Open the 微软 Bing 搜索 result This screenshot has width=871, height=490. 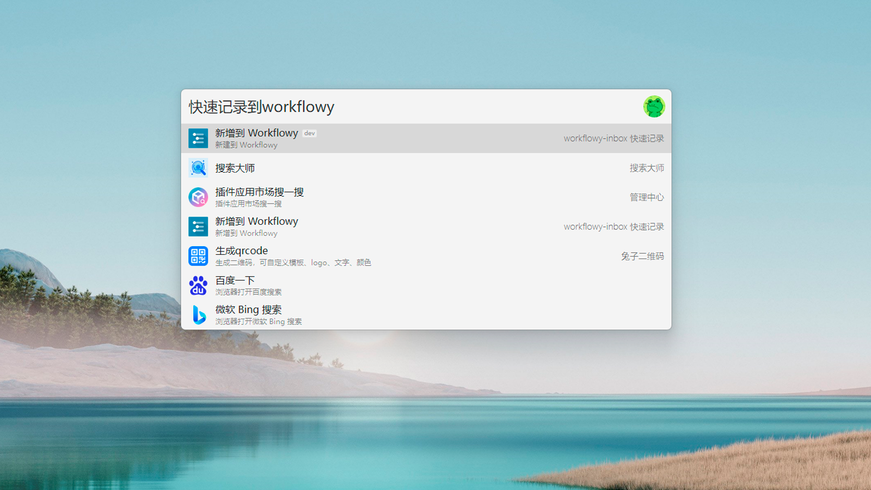(x=426, y=315)
